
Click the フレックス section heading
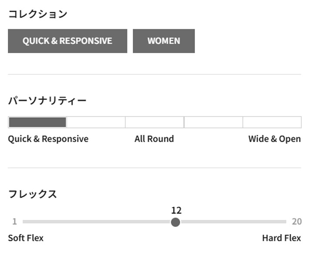point(32,194)
